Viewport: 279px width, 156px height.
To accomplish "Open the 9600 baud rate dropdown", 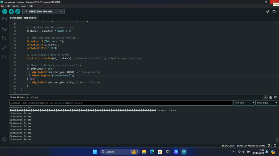I will 267,103.
